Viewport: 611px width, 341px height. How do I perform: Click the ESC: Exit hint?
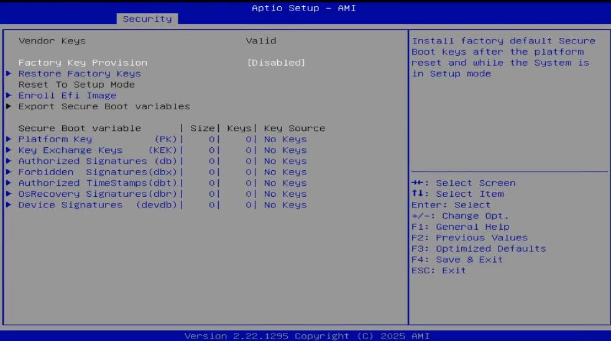tap(439, 270)
